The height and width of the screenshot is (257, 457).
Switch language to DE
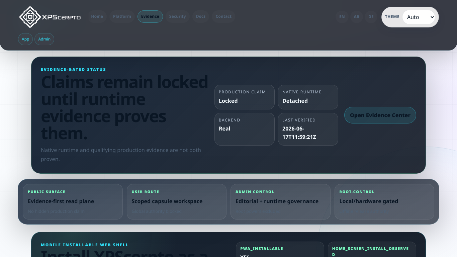click(371, 17)
